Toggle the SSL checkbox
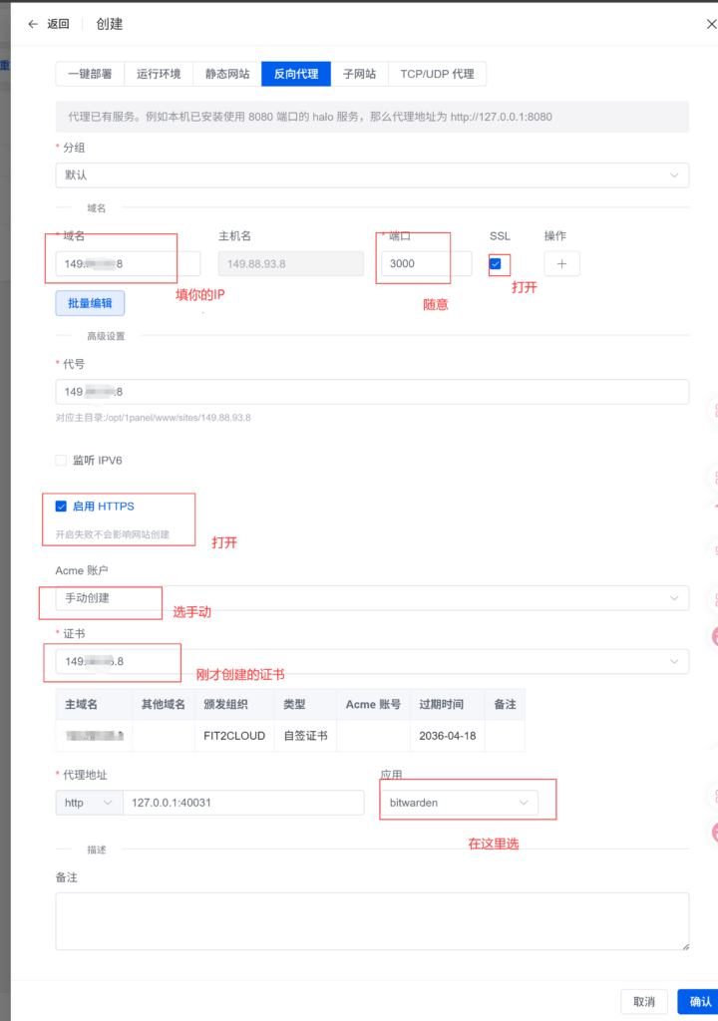The height and width of the screenshot is (1021, 718). click(496, 263)
